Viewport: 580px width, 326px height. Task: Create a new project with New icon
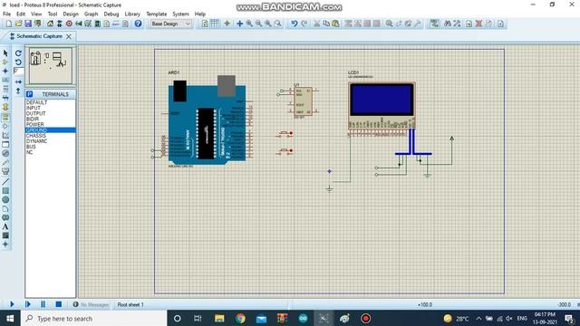point(8,24)
